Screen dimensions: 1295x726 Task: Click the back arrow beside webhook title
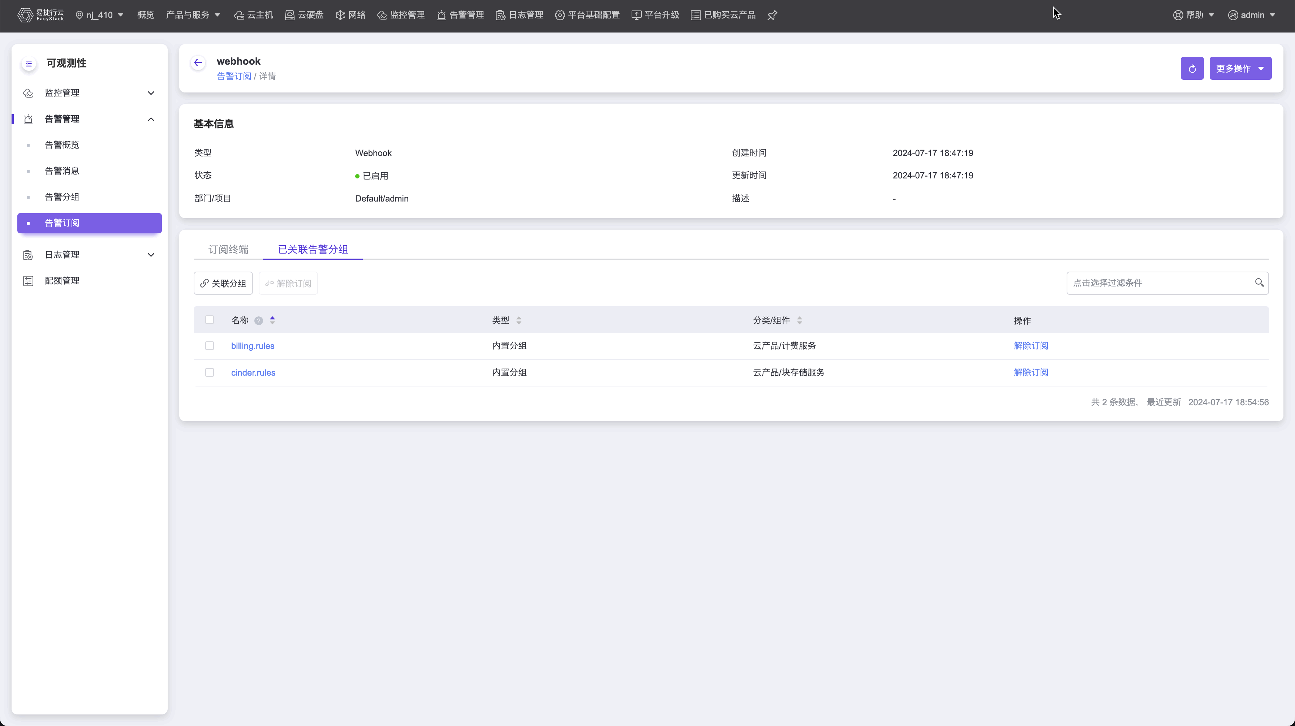[x=198, y=63]
